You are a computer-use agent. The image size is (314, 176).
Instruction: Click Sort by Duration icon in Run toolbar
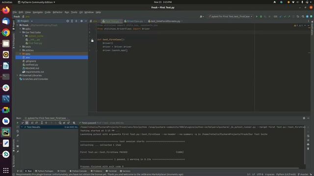[x=36, y=123]
